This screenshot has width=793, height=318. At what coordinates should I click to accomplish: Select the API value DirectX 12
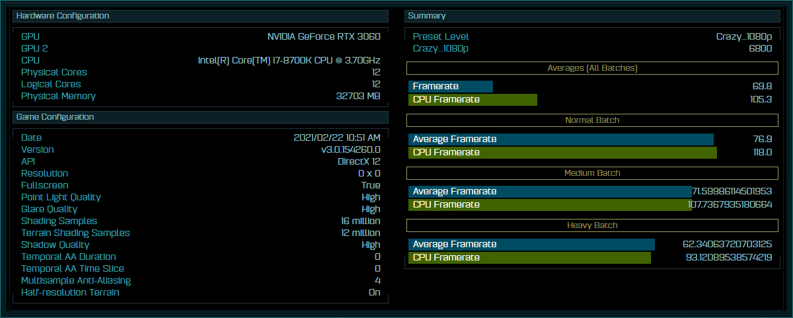pyautogui.click(x=359, y=161)
